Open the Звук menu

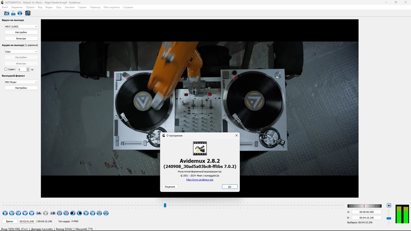coord(59,7)
